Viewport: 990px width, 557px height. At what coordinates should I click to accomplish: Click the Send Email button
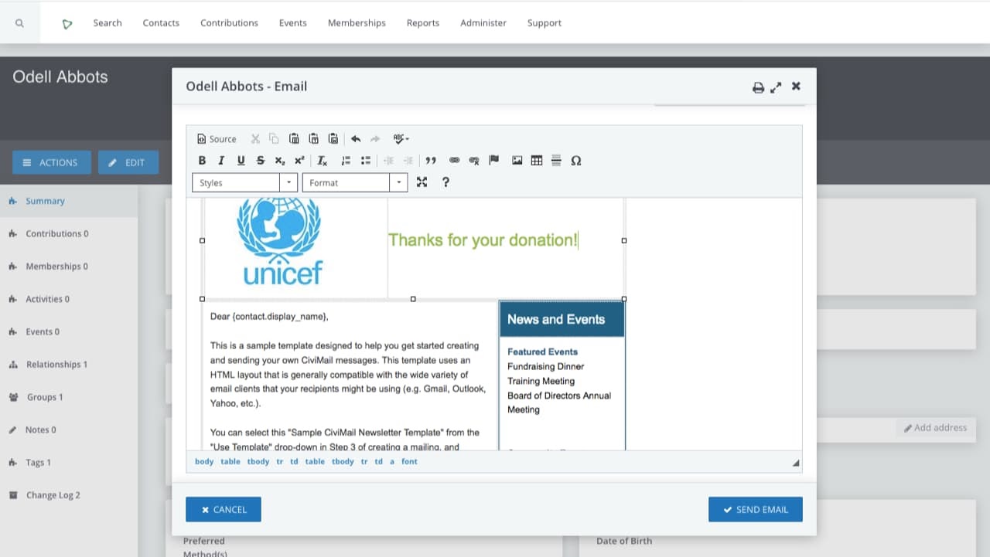(x=755, y=510)
